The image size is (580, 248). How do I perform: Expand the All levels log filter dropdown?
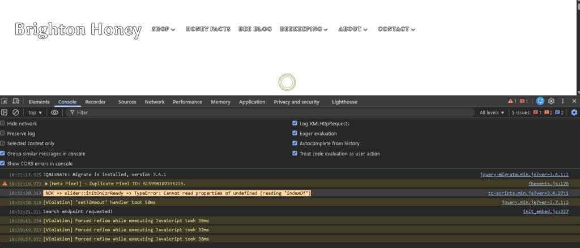tap(492, 112)
